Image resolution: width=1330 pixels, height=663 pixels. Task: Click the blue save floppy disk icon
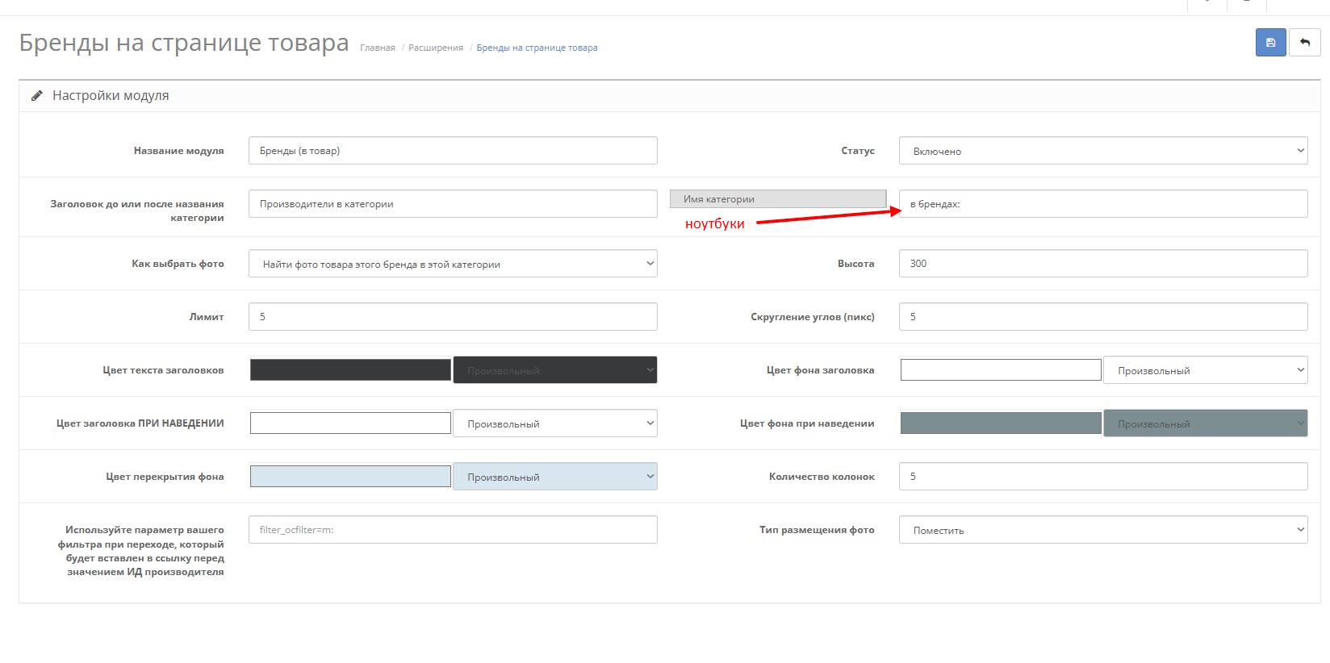pyautogui.click(x=1270, y=43)
